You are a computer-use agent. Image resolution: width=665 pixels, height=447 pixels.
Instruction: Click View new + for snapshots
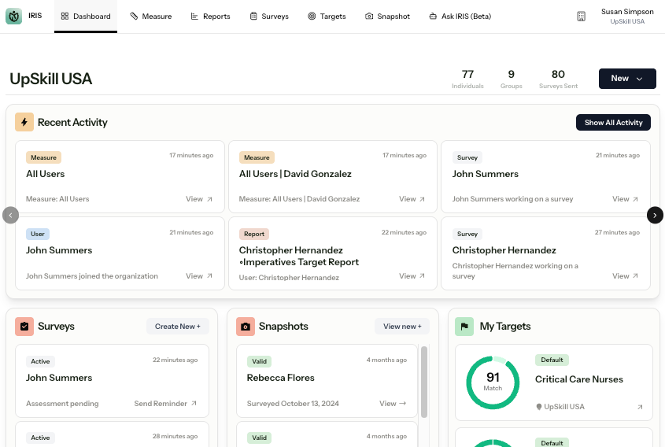402,327
